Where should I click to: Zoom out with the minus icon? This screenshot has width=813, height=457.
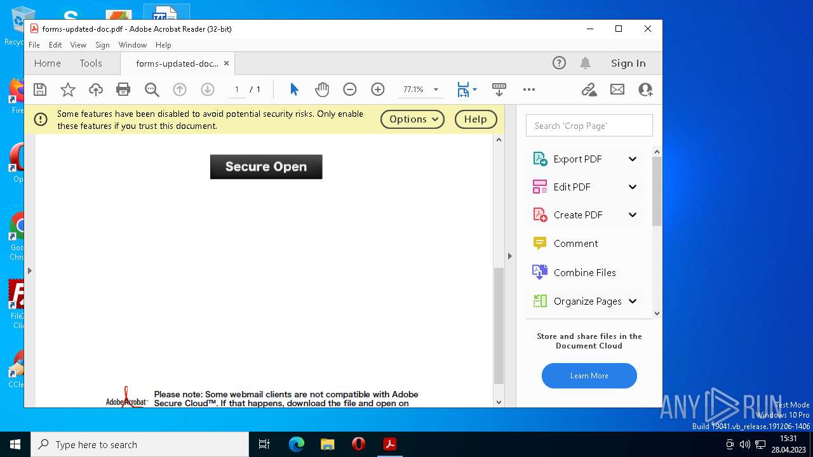350,89
